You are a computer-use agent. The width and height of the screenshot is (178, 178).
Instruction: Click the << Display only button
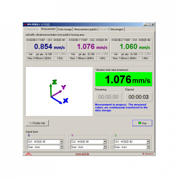(37, 123)
